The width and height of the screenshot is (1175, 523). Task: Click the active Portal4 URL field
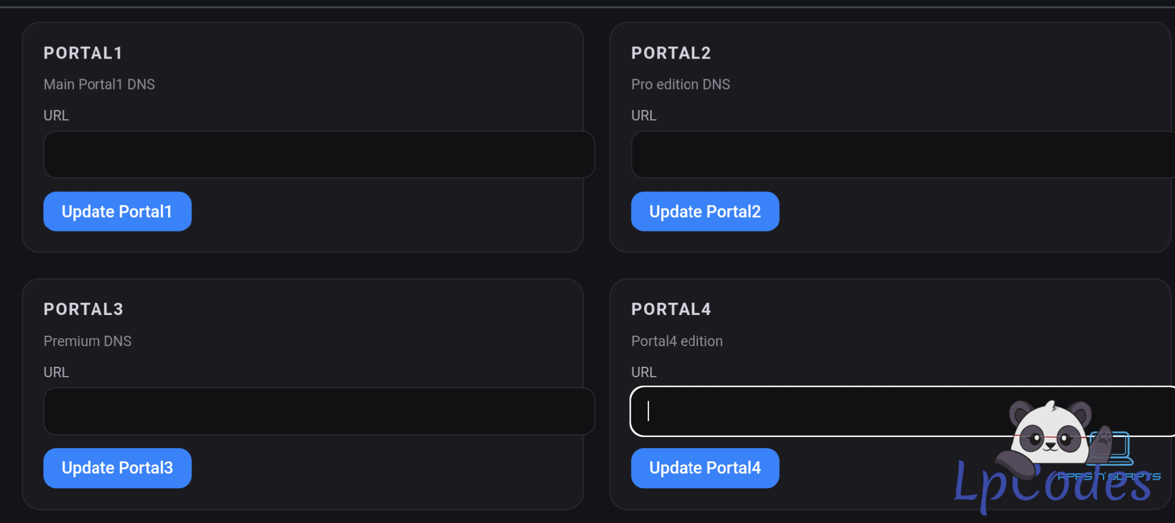coord(819,411)
